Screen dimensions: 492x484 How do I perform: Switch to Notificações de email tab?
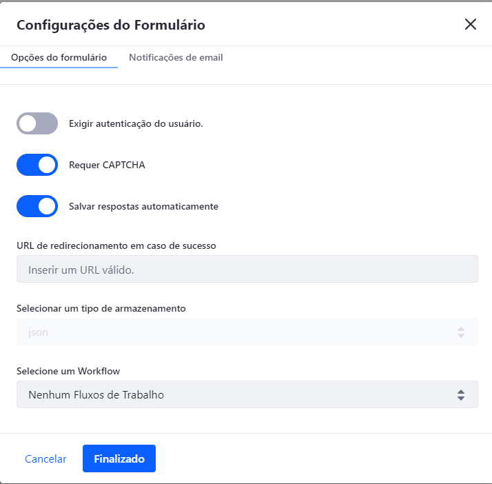(x=176, y=57)
